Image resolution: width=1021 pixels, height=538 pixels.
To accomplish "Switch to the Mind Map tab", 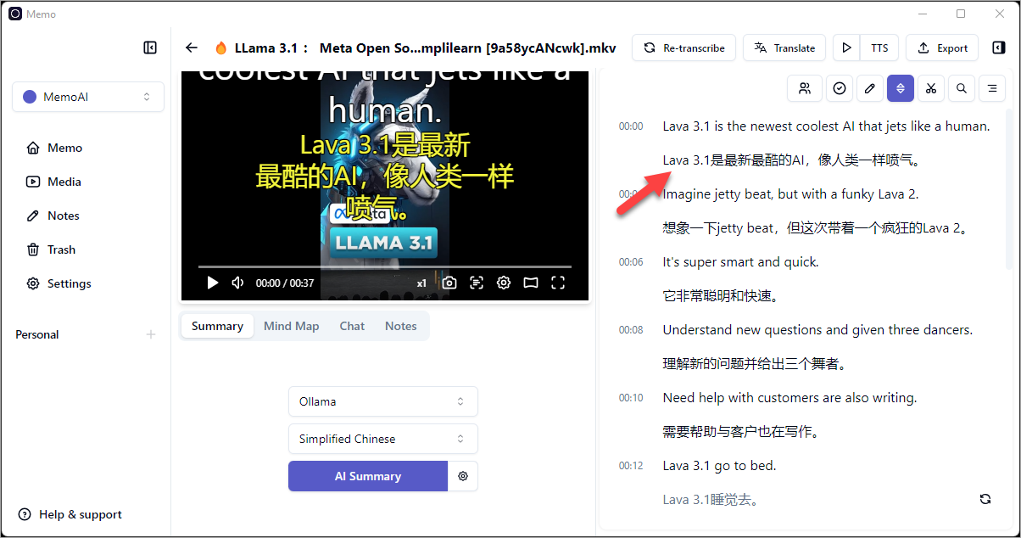I will [x=291, y=326].
